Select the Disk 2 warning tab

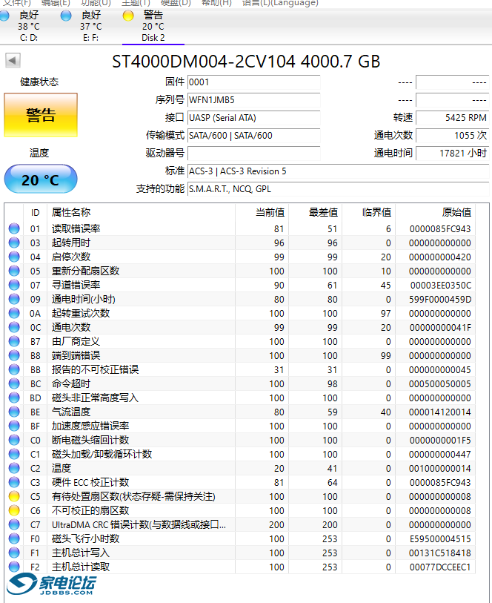coord(153,26)
